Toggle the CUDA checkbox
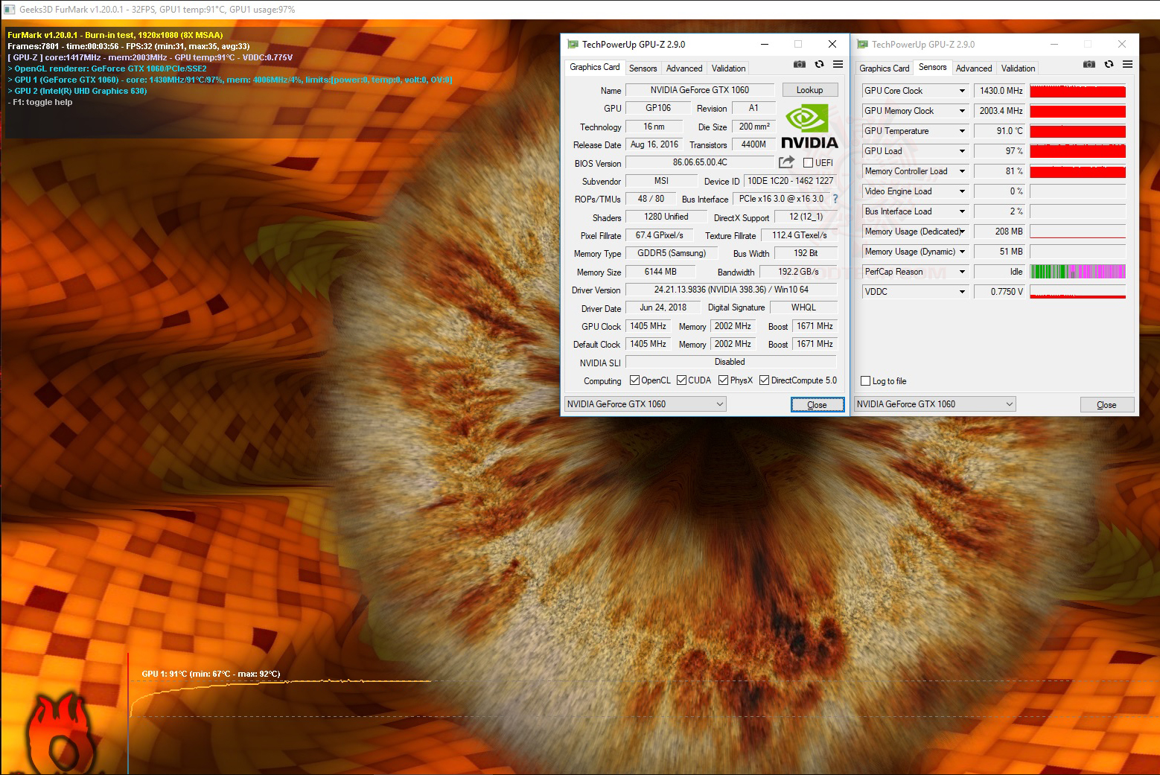1160x775 pixels. click(681, 380)
